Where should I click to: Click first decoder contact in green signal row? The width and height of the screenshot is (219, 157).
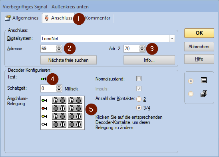point(59,100)
